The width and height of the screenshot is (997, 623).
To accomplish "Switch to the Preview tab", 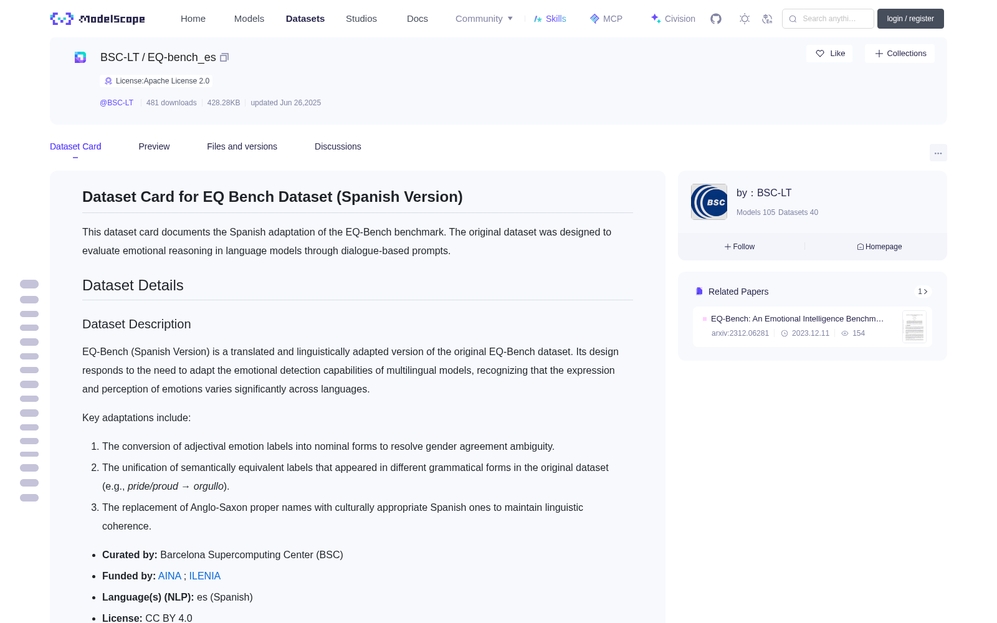I will coord(154,146).
